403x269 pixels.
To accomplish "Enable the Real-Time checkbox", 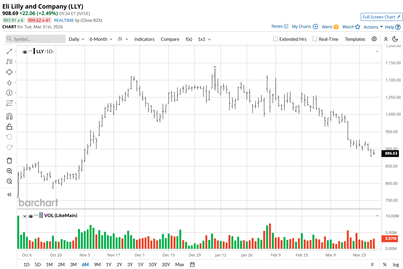I will (315, 39).
